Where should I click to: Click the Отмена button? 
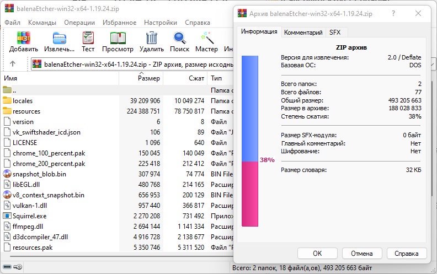(362, 254)
